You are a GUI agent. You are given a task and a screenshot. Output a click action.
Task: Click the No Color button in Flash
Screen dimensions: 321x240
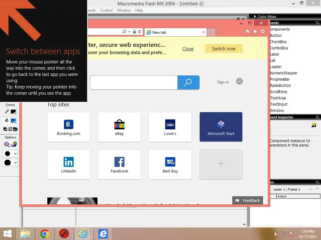coord(10,129)
